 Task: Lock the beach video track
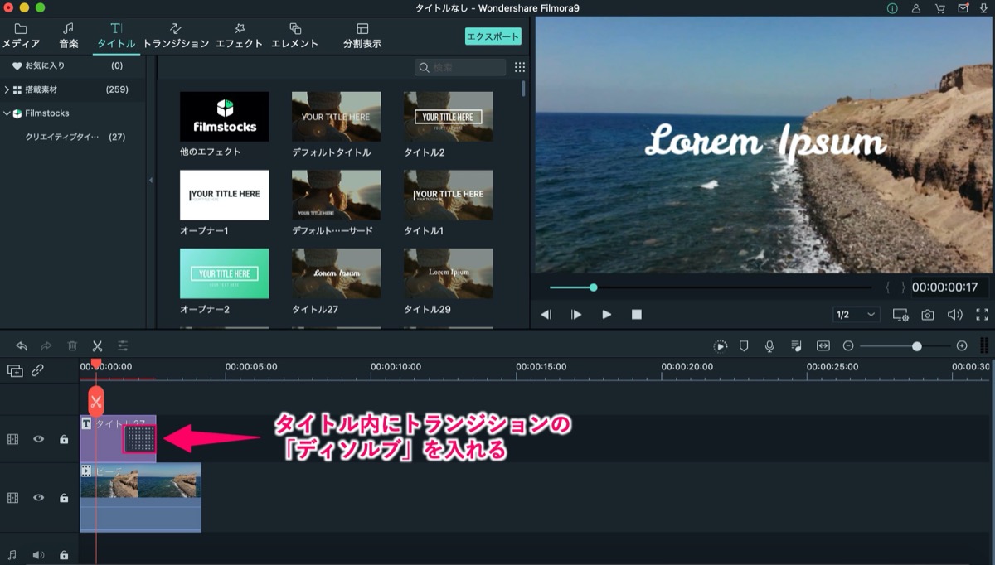coord(64,498)
